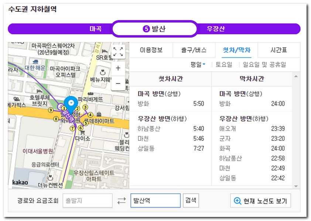
Task: Click the 검색 button
Action: click(191, 201)
